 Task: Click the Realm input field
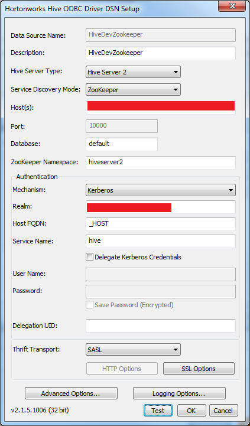[161, 207]
